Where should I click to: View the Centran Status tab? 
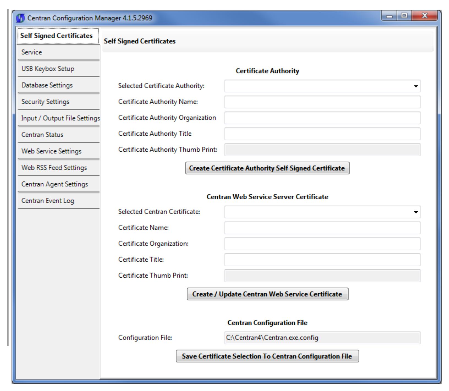58,135
